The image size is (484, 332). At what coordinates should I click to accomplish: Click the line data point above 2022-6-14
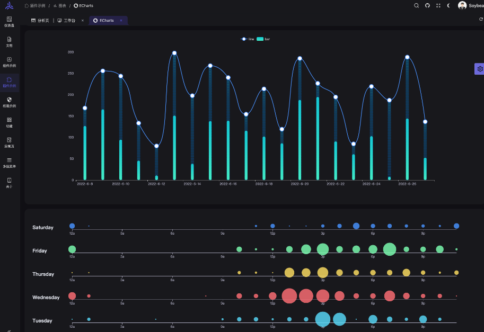192,95
